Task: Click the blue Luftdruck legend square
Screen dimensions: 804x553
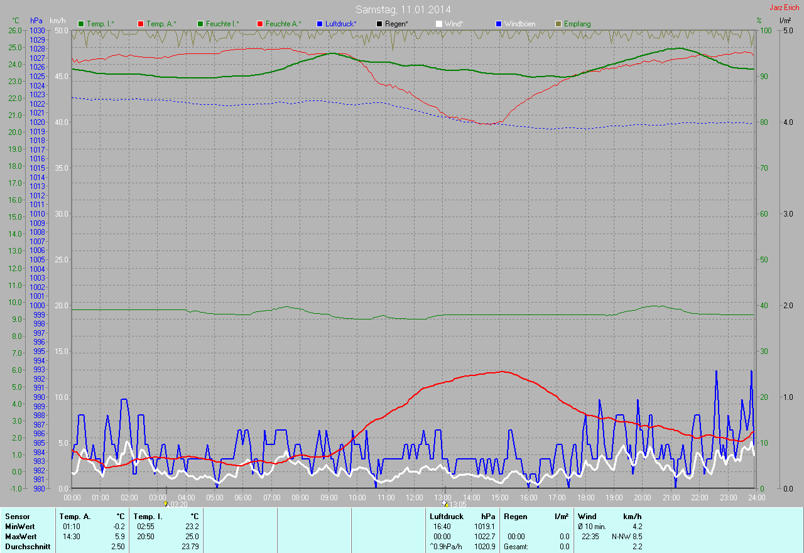Action: (320, 24)
